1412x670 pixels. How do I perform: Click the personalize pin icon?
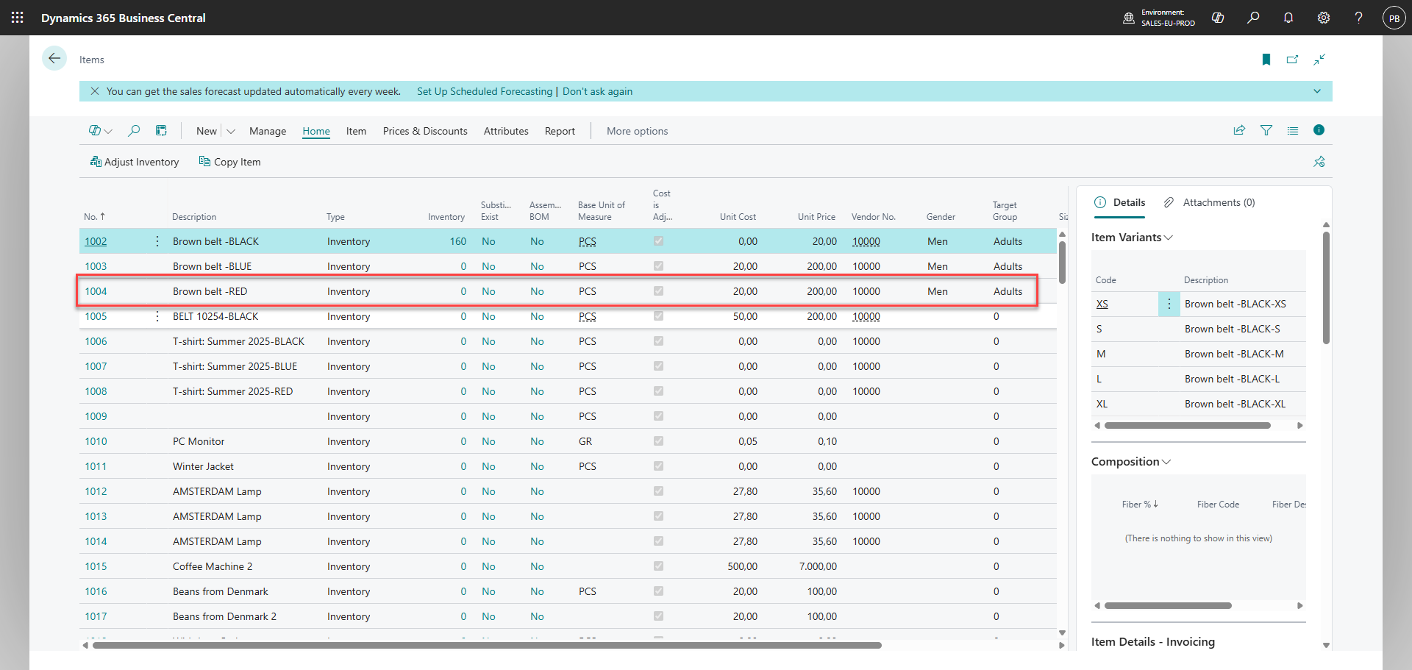1319,162
